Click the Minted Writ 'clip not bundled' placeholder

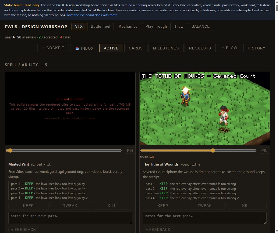pos(70,109)
